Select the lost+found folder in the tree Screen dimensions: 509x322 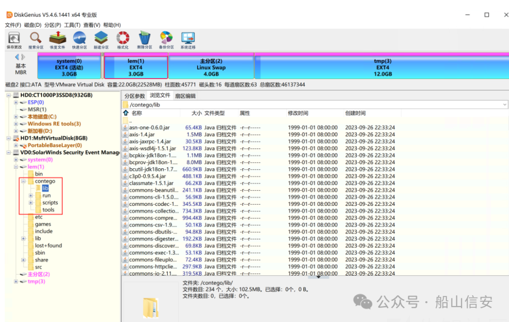coord(49,245)
